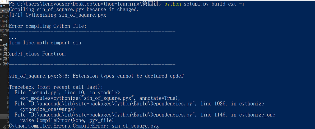Click the 'cpdef class Function:' code line
The height and width of the screenshot is (129, 315).
[38, 54]
